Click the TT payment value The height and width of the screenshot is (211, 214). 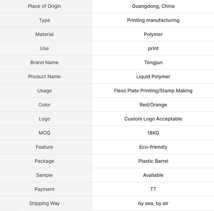pyautogui.click(x=153, y=189)
